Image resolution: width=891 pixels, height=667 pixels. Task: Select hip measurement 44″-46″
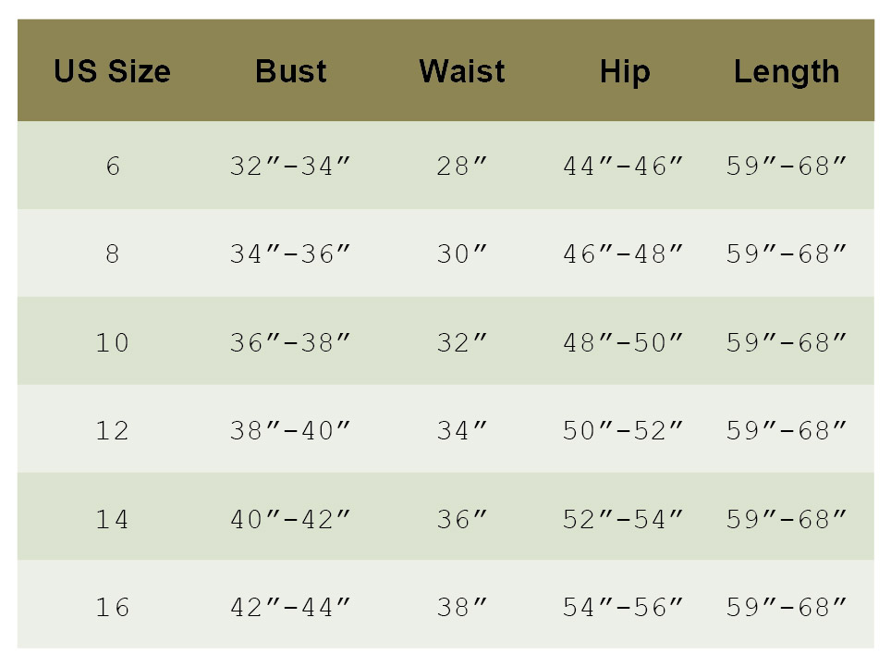624,167
